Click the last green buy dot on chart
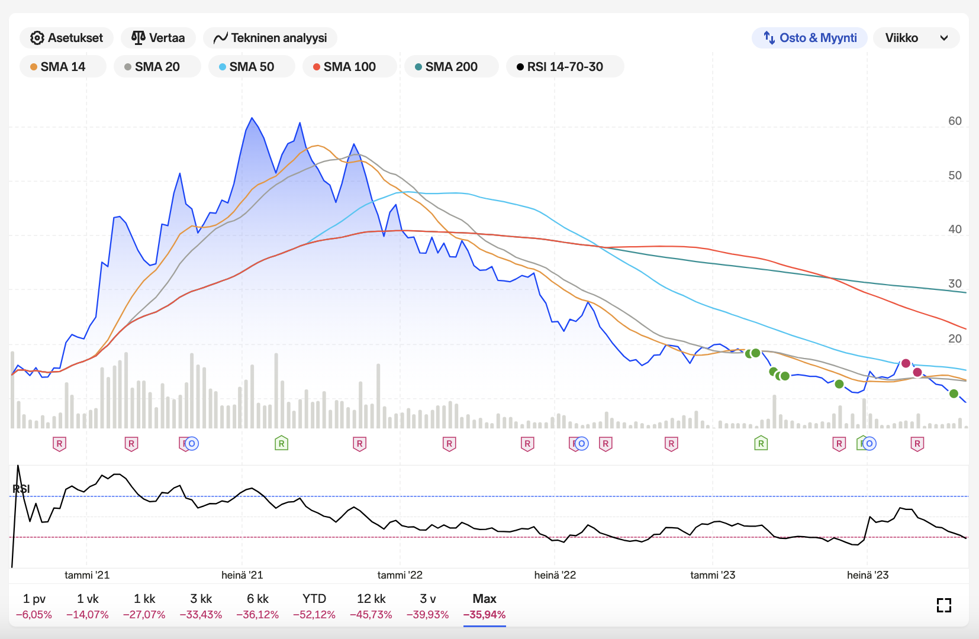This screenshot has height=639, width=979. [954, 393]
